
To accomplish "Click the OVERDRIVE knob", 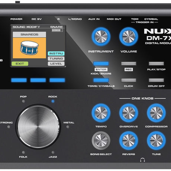I will 129,113.
